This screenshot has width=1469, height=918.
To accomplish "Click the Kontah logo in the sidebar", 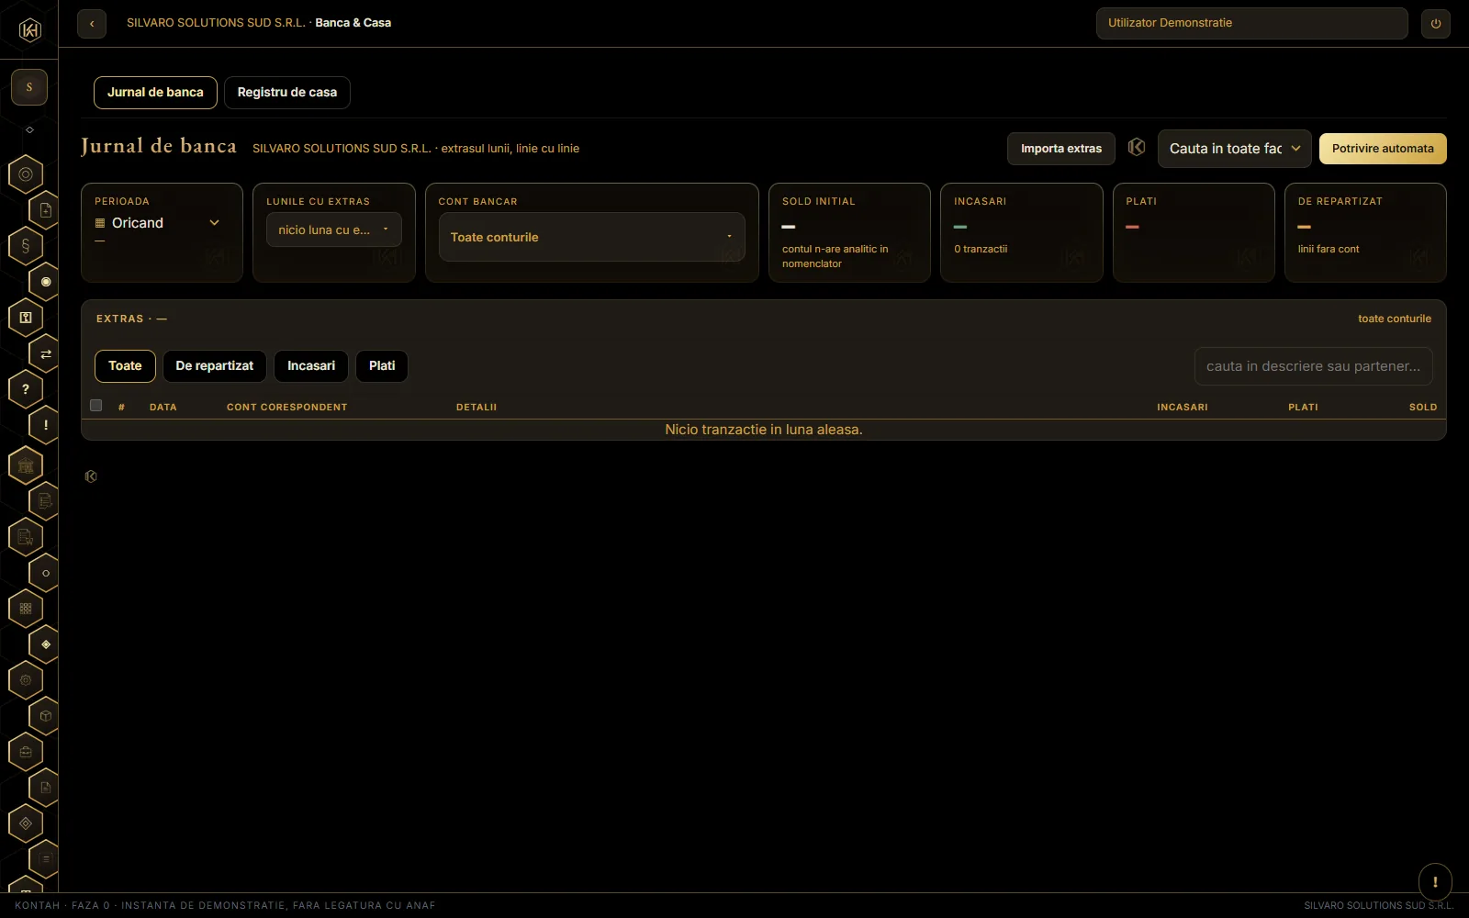I will click(29, 30).
